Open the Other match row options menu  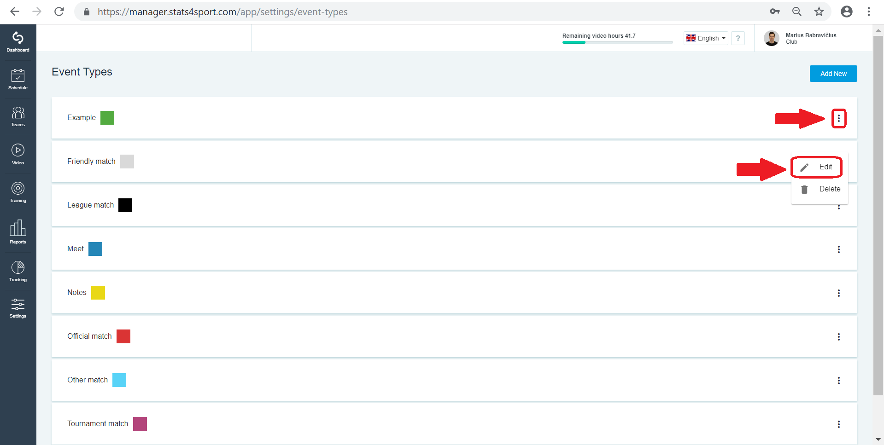tap(839, 381)
